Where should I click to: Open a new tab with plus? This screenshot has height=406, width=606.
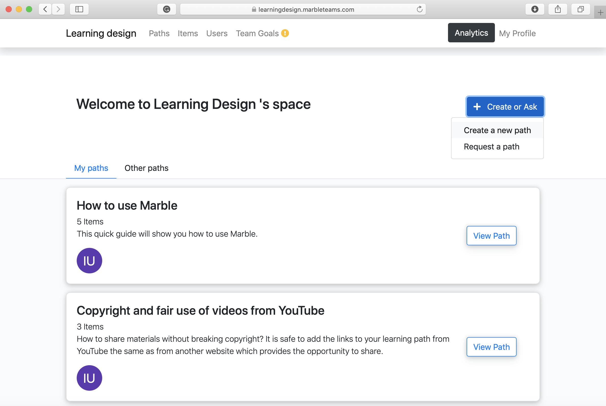tap(600, 12)
